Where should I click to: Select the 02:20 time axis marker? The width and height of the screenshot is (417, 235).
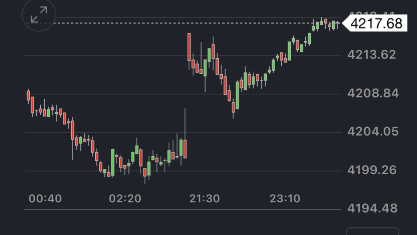click(x=125, y=199)
